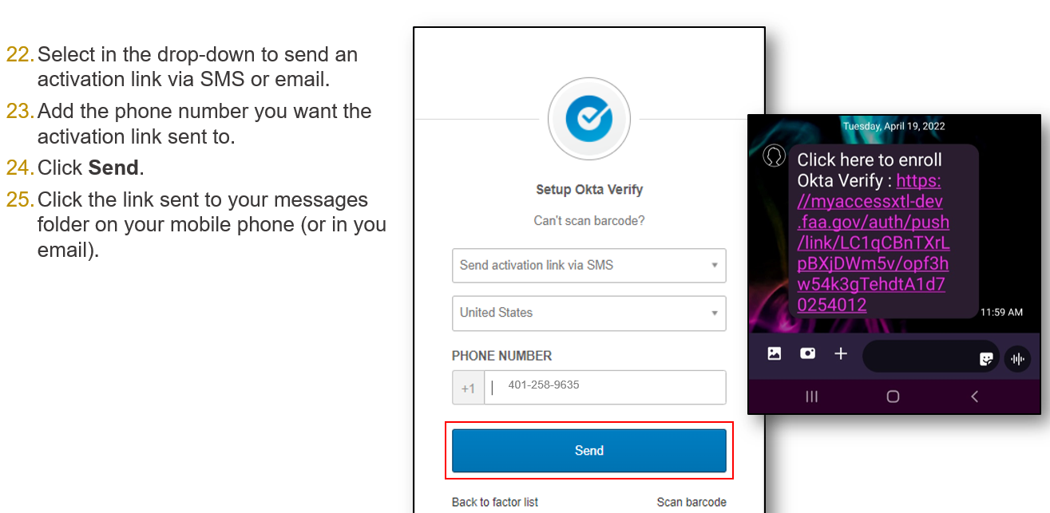Screen dimensions: 1050x513
Task: Click the phone number input field
Action: [604, 388]
